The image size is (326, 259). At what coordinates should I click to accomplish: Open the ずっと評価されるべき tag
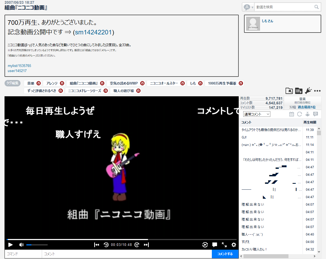(42, 91)
